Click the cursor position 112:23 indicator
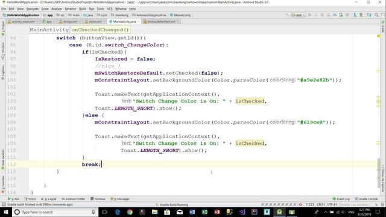The width and height of the screenshot is (386, 217). click(309, 204)
